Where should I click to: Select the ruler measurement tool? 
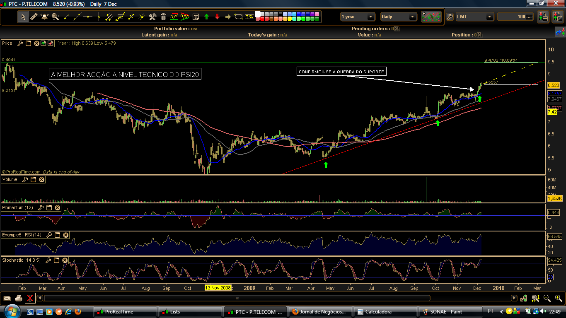pos(34,17)
